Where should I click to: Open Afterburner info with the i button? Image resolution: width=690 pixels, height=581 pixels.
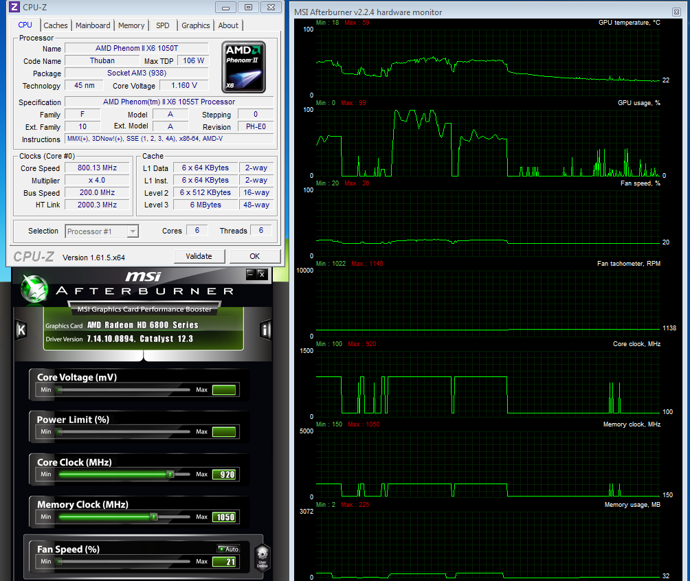[265, 330]
